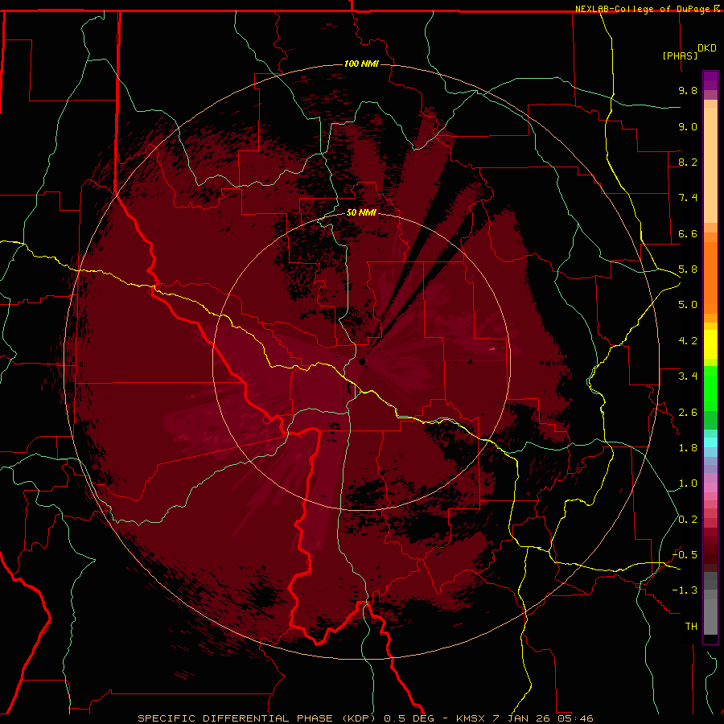Select the 8.2 scale value
The width and height of the screenshot is (724, 724).
(688, 162)
